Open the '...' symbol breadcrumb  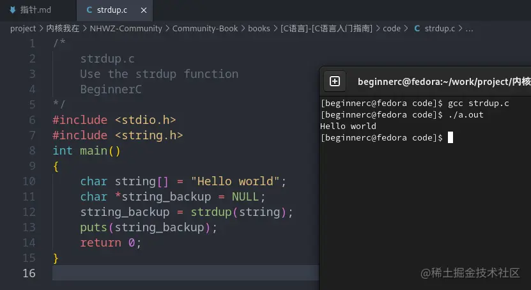point(470,28)
